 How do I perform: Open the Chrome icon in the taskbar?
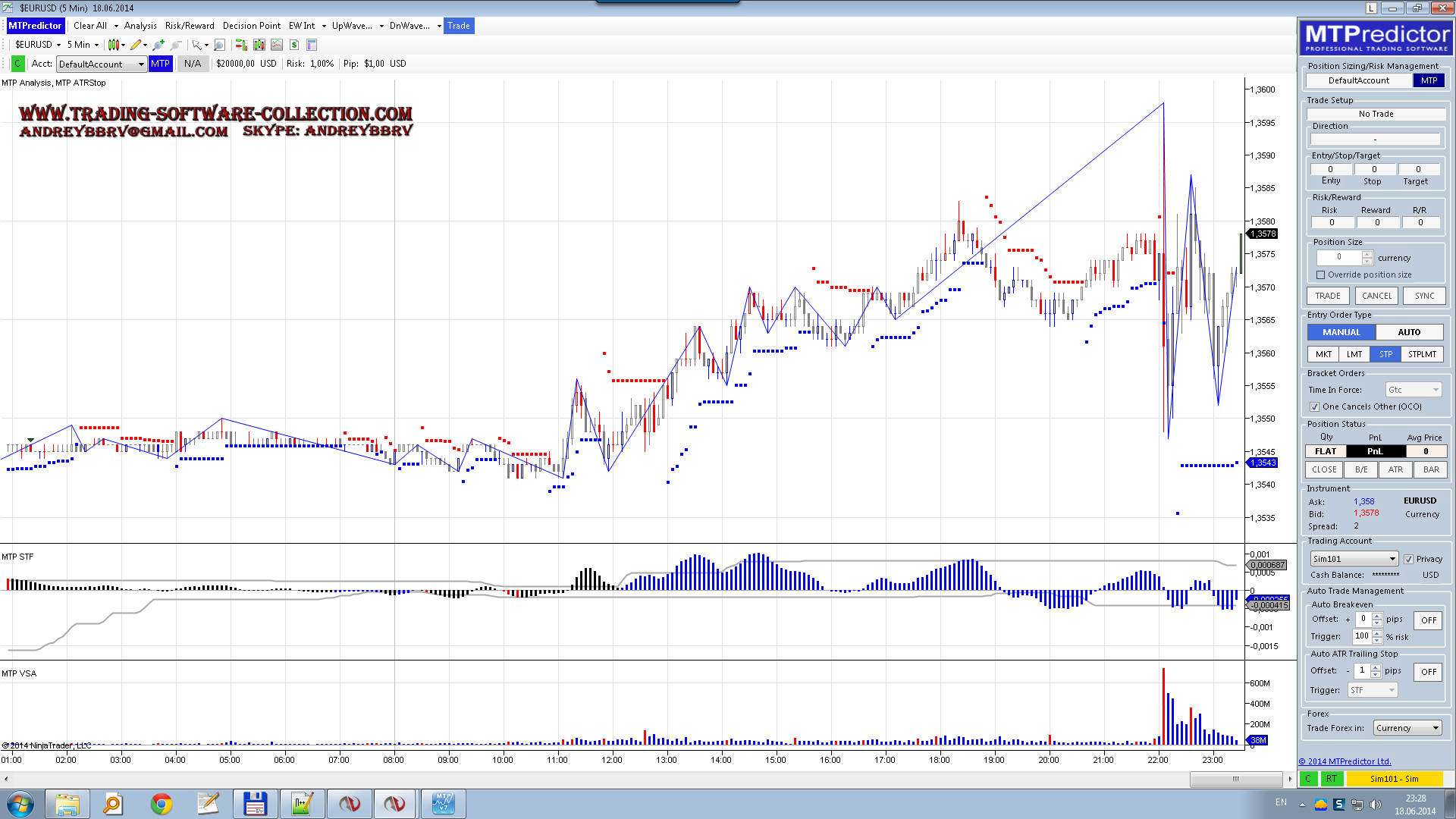[x=162, y=804]
